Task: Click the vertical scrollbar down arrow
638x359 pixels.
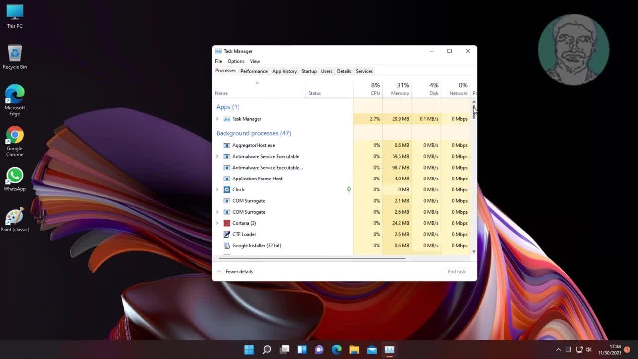Action: click(474, 252)
